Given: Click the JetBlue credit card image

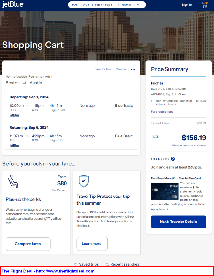Looking at the screenshot, I should point(164,191).
